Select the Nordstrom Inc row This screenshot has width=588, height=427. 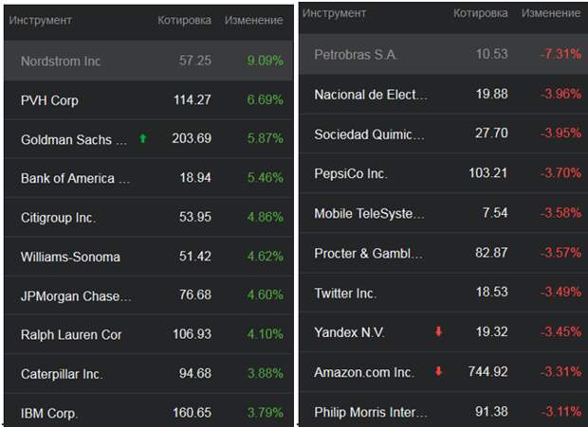pos(149,61)
